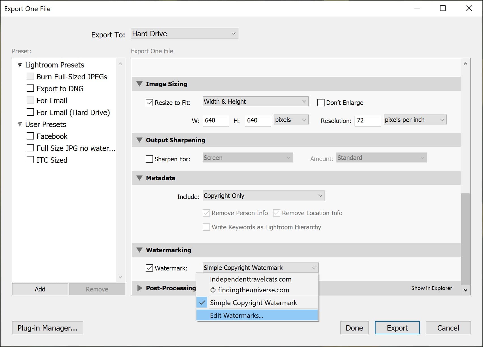Viewport: 483px width, 347px height.
Task: Edit the Width value field
Action: [x=215, y=121]
